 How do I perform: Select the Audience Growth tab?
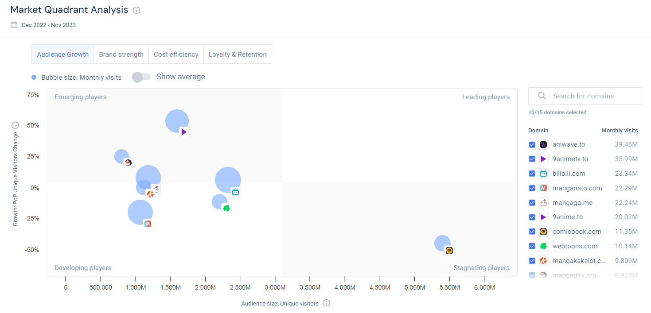click(63, 54)
